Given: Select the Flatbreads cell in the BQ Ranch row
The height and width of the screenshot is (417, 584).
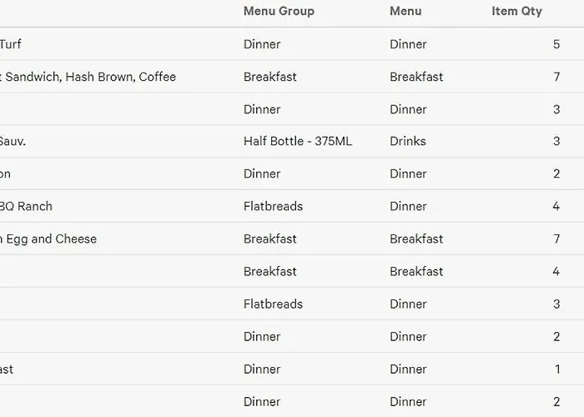Looking at the screenshot, I should tap(273, 206).
